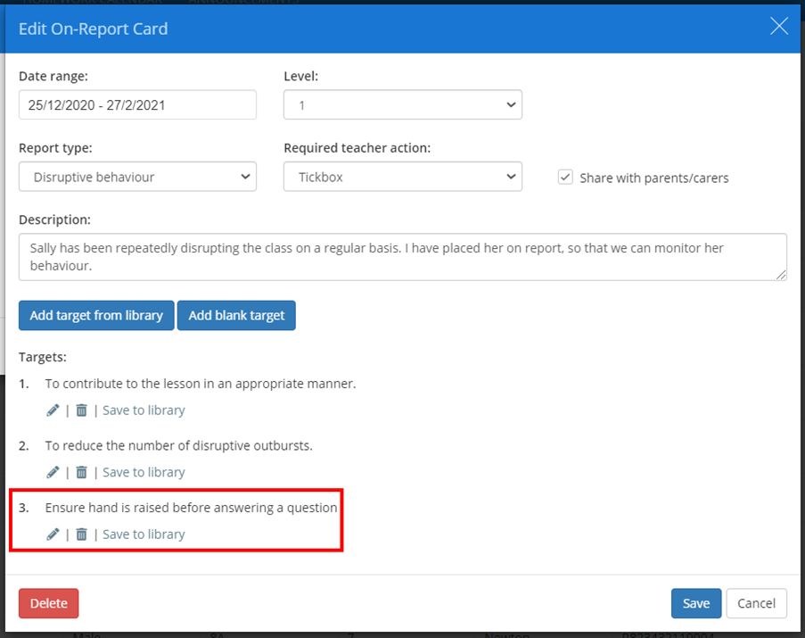Edit target 1 with its pencil icon
Image resolution: width=805 pixels, height=638 pixels.
tap(53, 410)
